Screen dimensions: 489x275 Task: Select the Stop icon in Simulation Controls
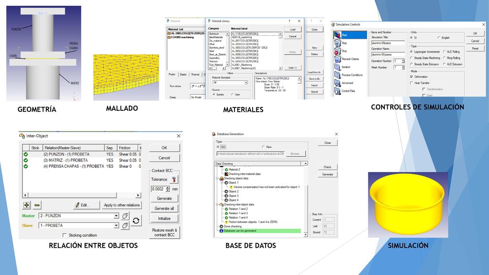(x=337, y=51)
